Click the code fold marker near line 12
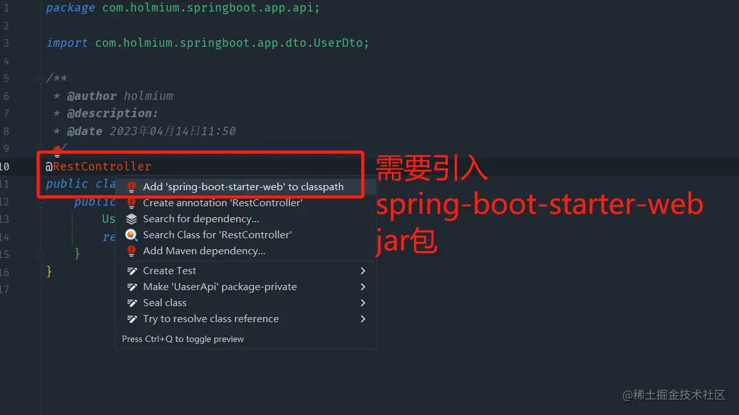 40,202
